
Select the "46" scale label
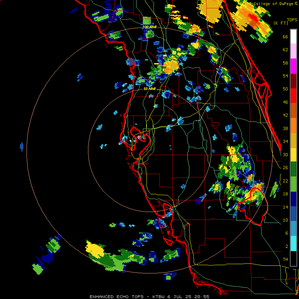[285, 102]
